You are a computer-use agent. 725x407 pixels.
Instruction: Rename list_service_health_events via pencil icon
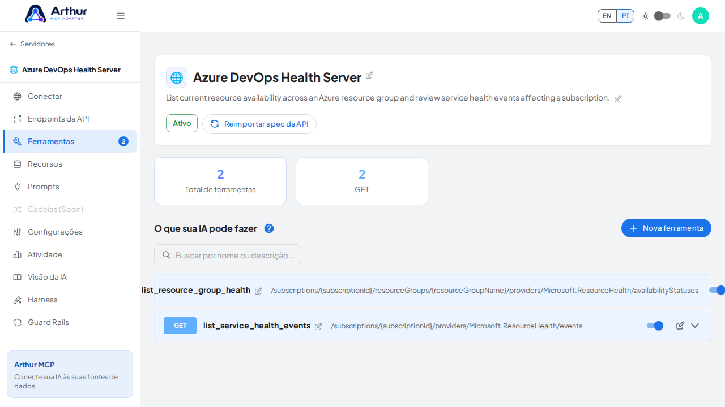tap(318, 326)
